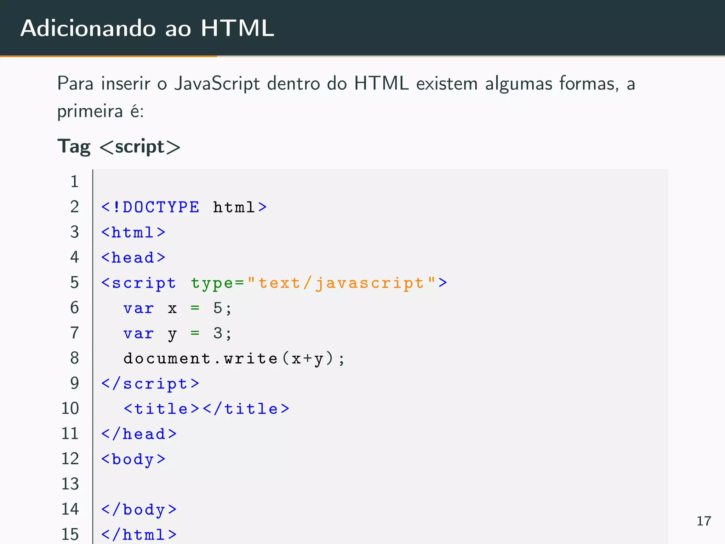Click the 'document.write(x+y);' line
This screenshot has width=725, height=544.
pos(234,358)
